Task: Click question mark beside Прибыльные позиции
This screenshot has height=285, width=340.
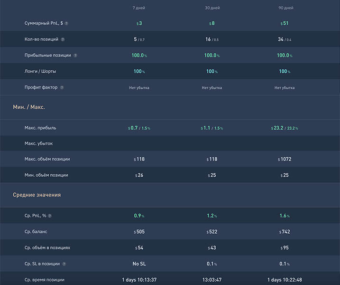Action: (75, 56)
